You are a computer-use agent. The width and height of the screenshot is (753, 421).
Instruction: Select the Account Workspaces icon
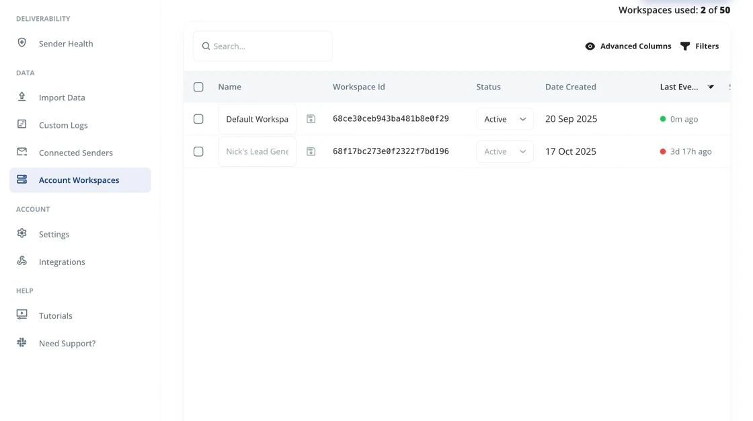pyautogui.click(x=22, y=180)
